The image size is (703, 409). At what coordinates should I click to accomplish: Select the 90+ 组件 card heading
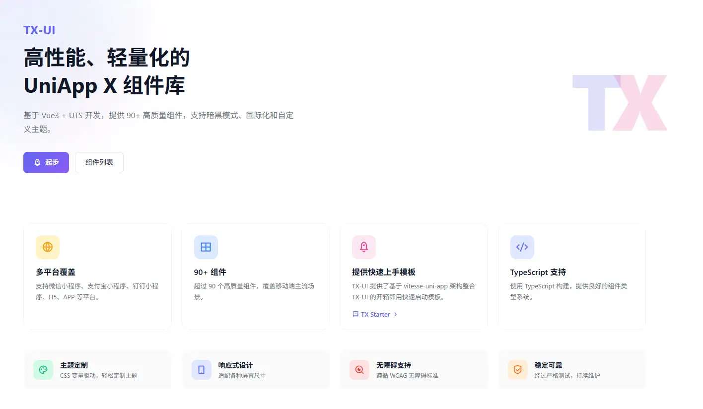coord(210,272)
